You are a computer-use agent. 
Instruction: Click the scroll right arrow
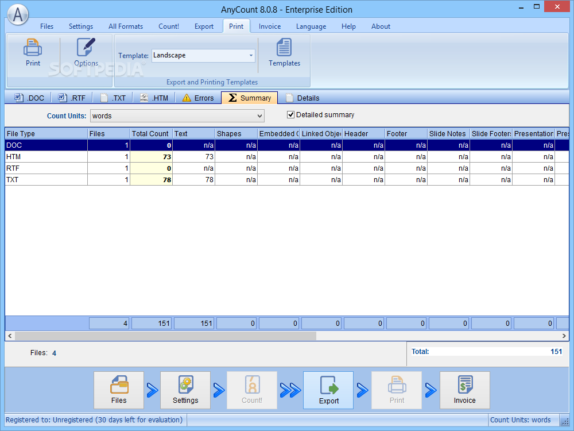tap(564, 336)
